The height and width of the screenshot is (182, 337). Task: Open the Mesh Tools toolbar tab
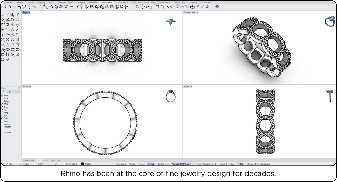tap(164, 3)
